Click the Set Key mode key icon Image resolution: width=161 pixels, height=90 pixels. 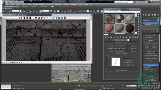click(x=118, y=87)
